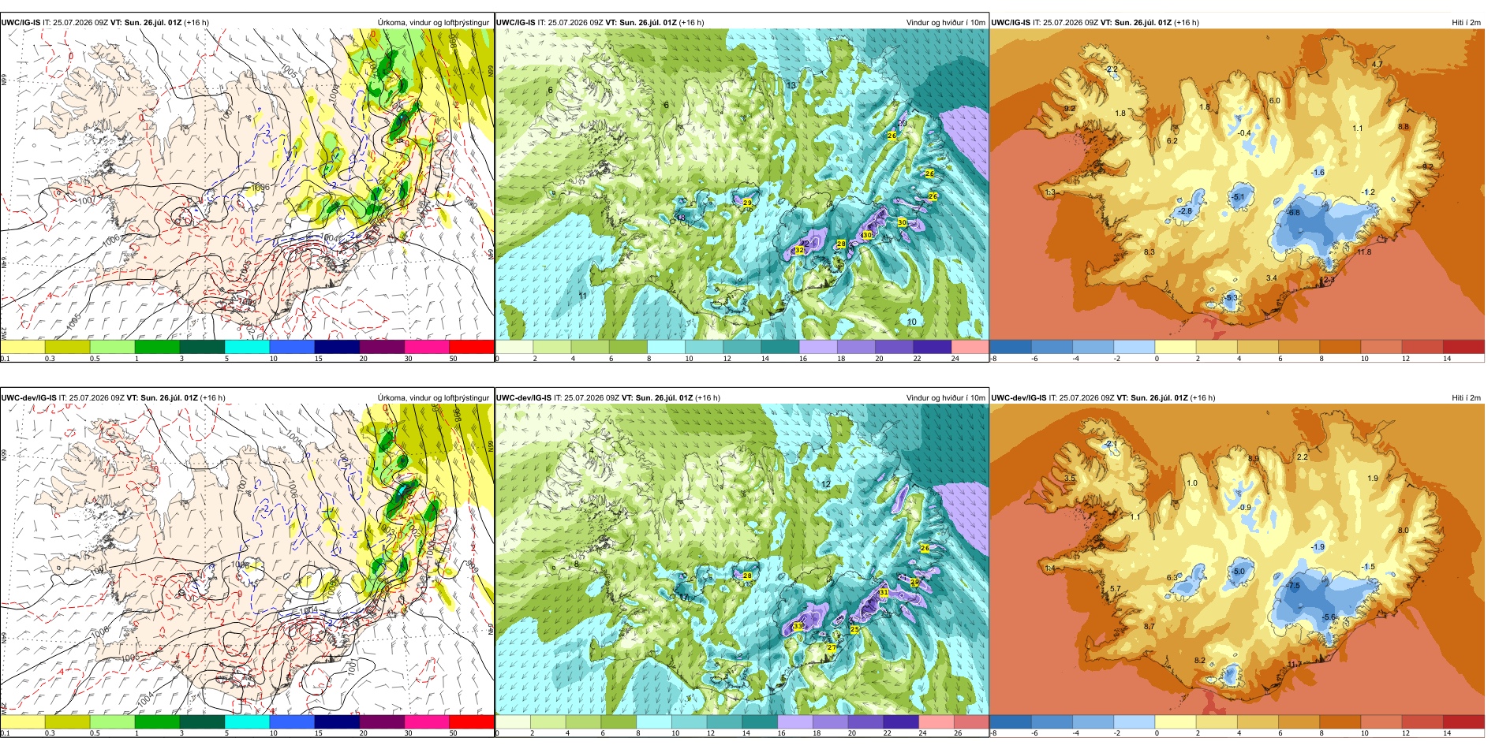1499x749 pixels.
Task: Click the -0.9 value on the UWC-dev temperature map
Action: click(1244, 507)
